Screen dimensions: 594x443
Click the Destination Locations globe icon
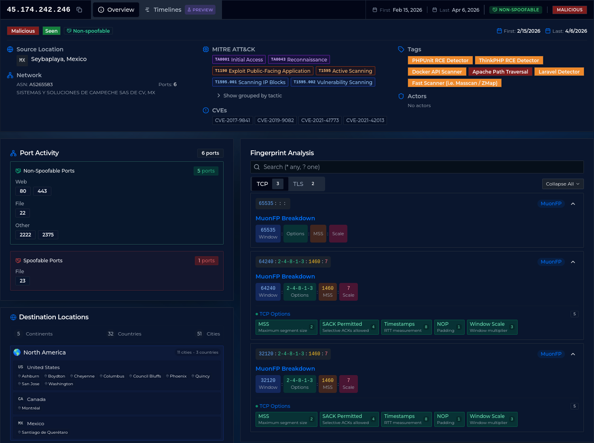pos(13,317)
